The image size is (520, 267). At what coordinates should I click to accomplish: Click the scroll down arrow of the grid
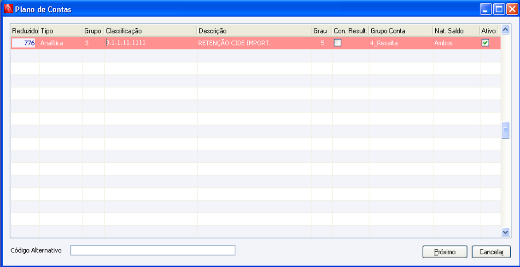coord(505,232)
